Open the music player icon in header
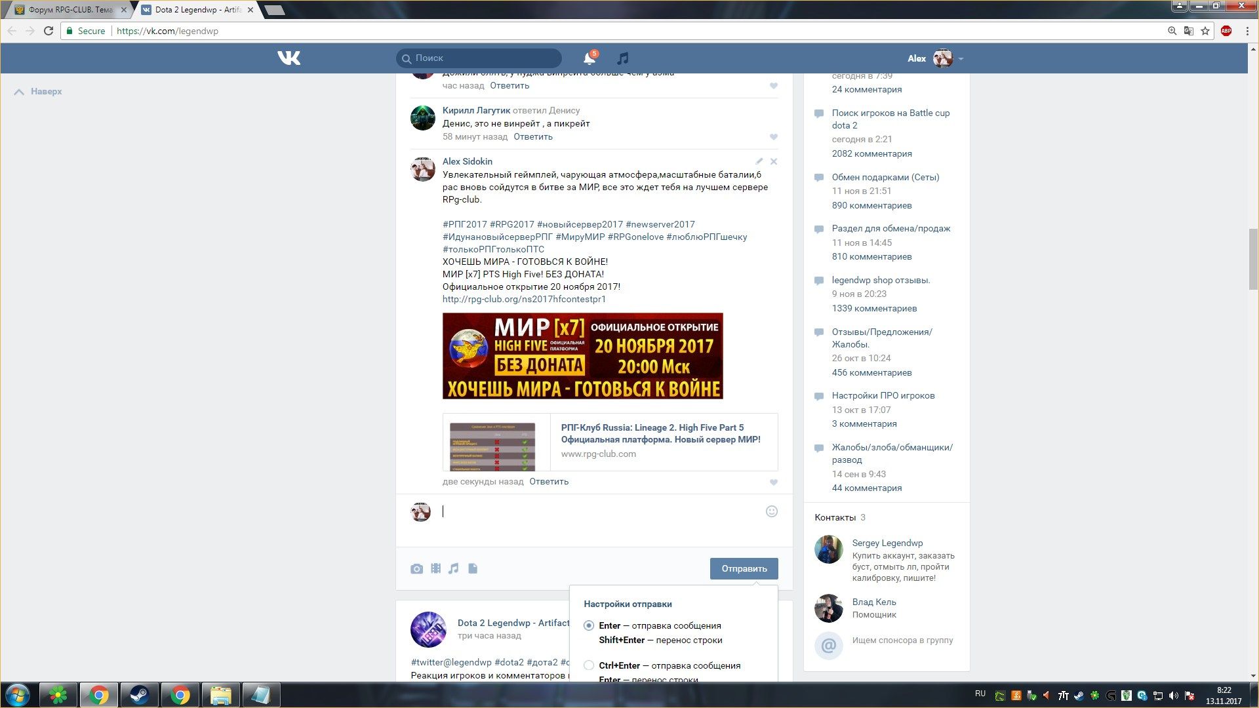1259x708 pixels. [623, 58]
